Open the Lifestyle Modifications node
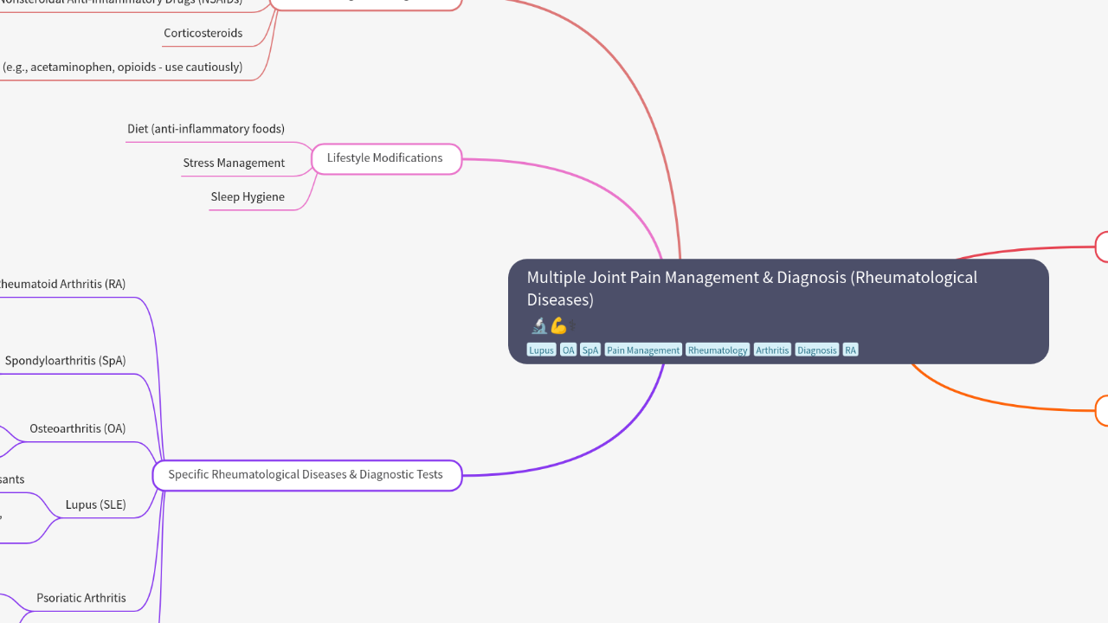The height and width of the screenshot is (623, 1108). (x=385, y=158)
